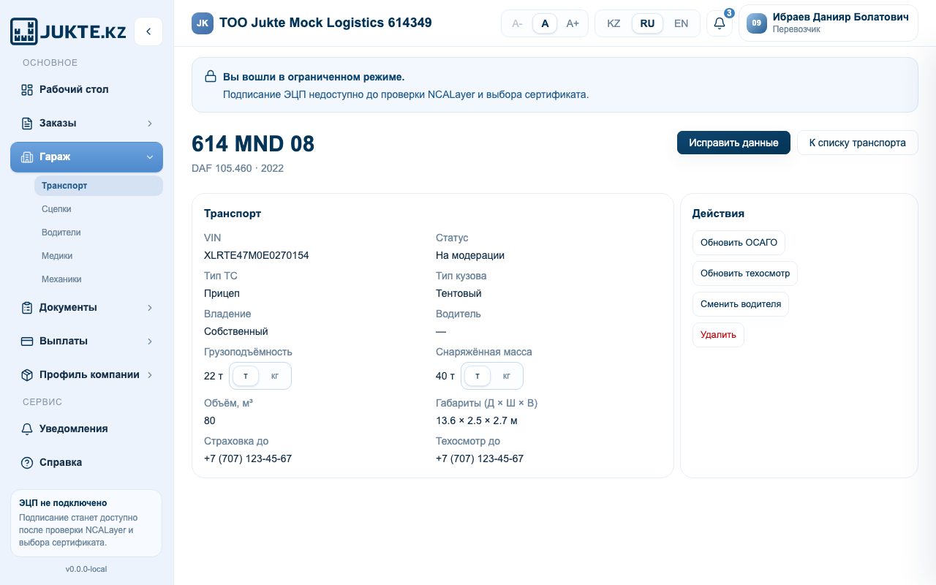Collapse sidebar using the chevron button
Viewport: 936px width, 585px height.
click(148, 31)
